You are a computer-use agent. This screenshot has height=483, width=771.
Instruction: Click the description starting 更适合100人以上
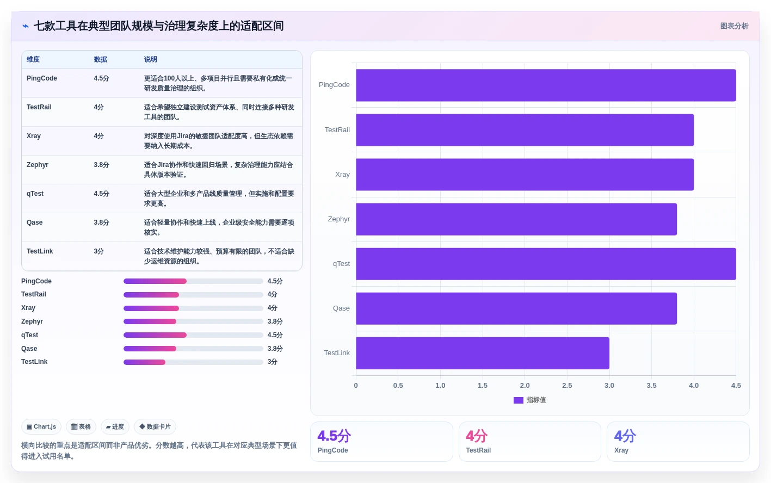tap(218, 83)
